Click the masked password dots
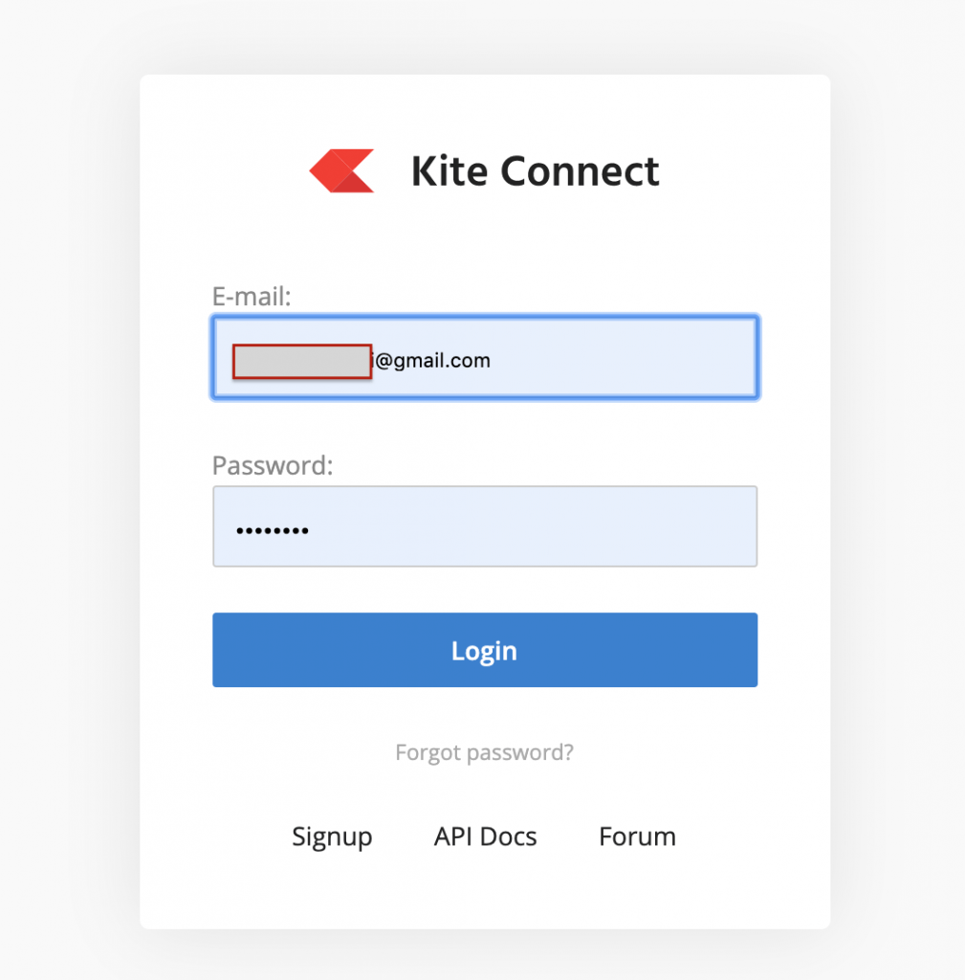The height and width of the screenshot is (980, 965). (272, 530)
